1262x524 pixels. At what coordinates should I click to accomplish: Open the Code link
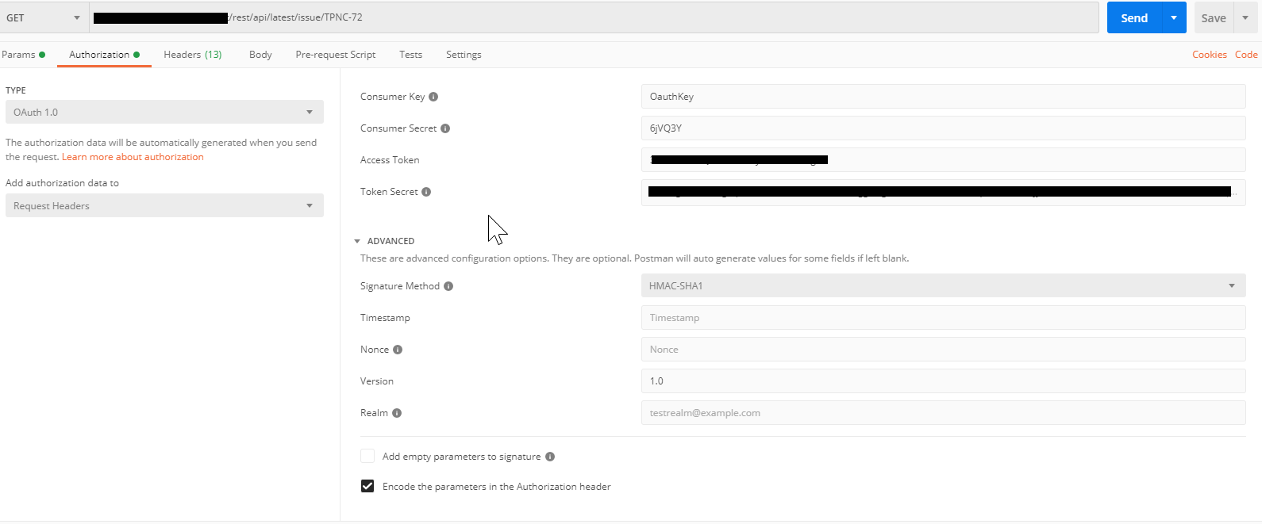1246,55
